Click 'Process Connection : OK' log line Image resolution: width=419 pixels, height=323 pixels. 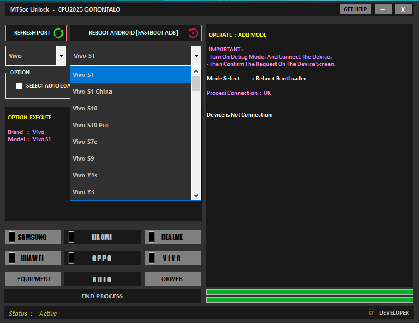tap(239, 93)
